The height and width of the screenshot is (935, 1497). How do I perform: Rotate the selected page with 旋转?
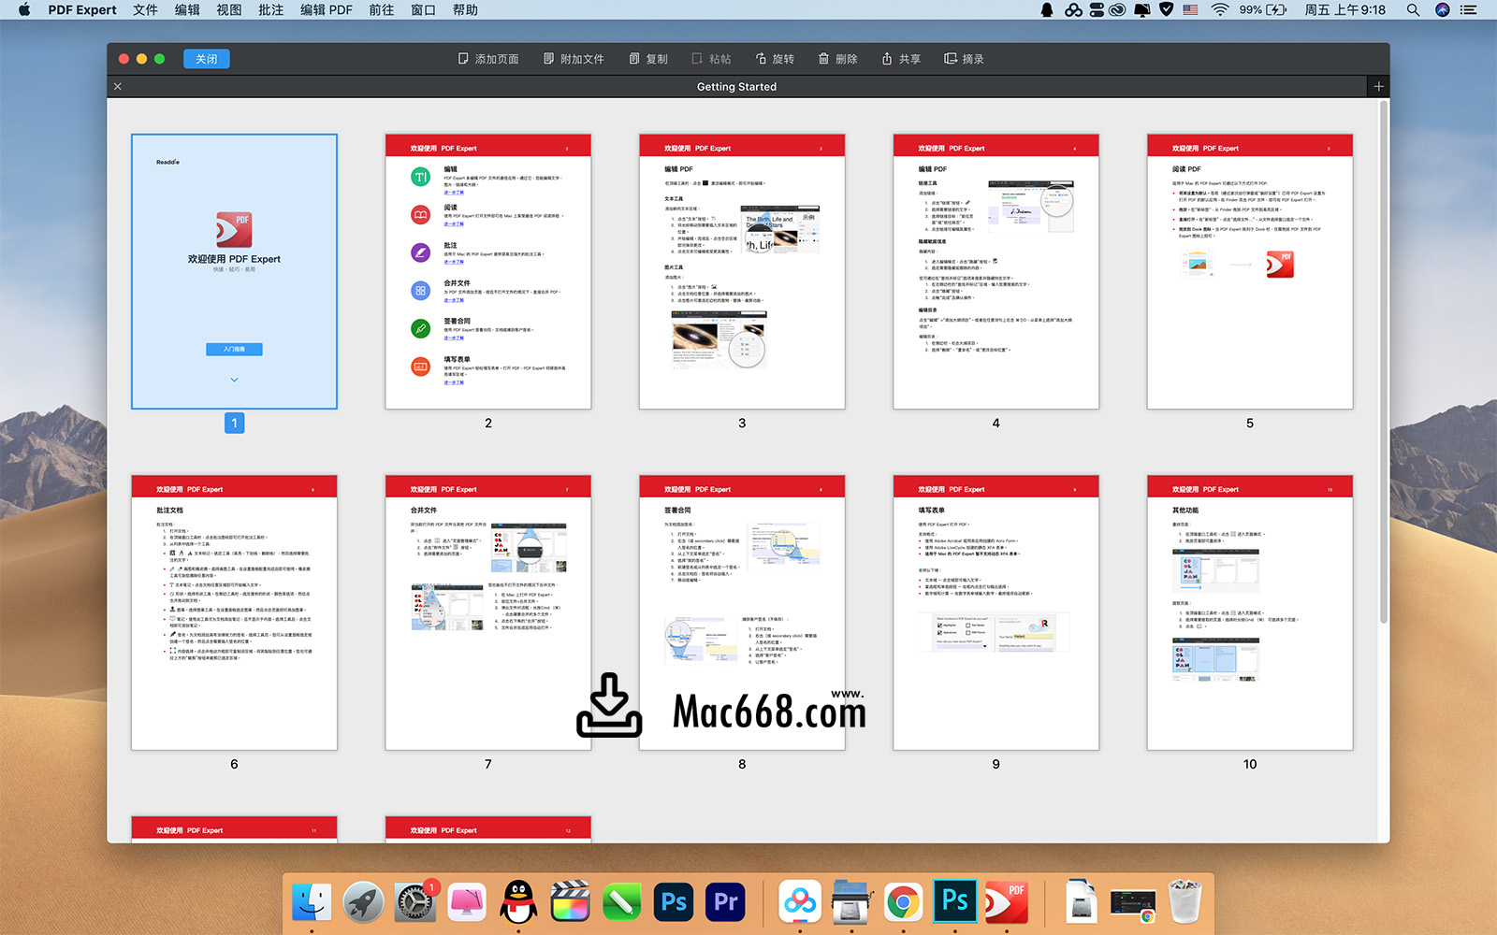[x=775, y=59]
